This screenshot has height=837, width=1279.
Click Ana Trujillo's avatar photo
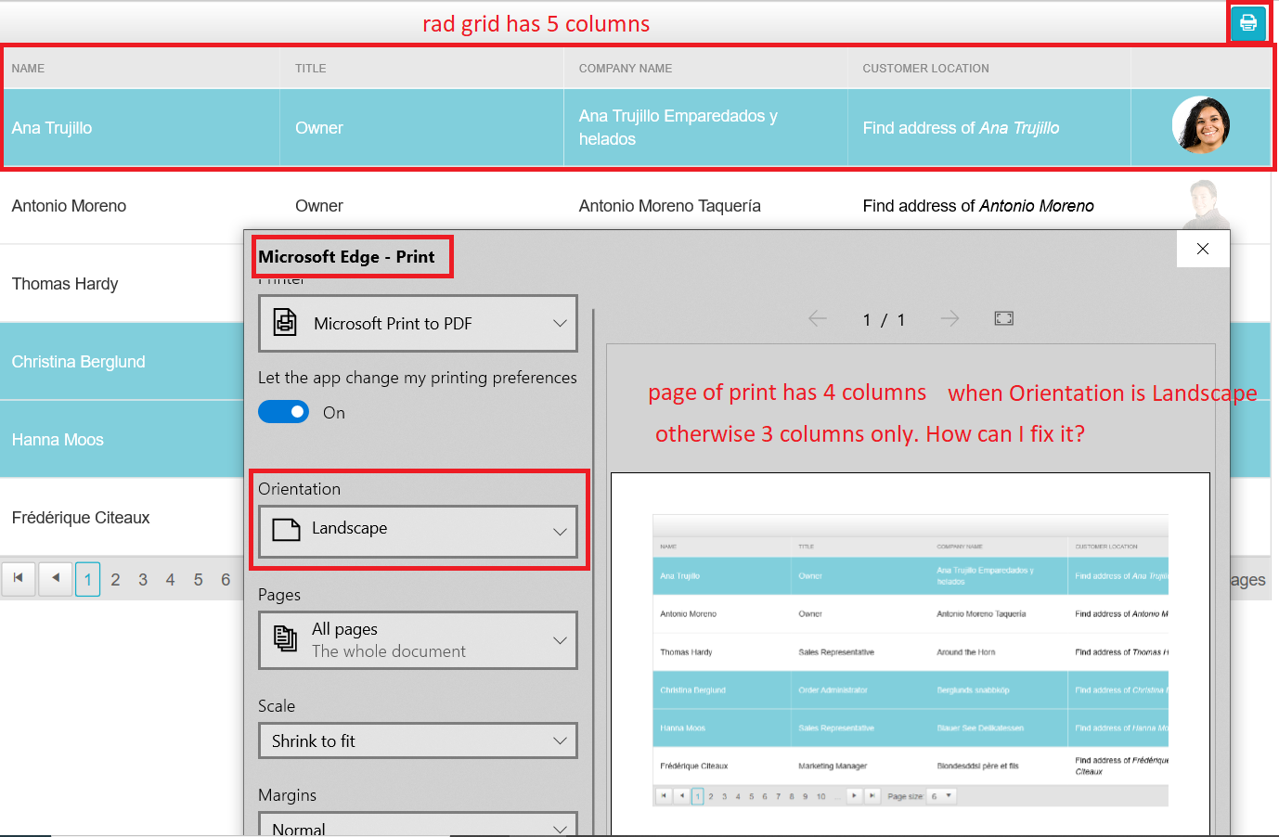1201,124
